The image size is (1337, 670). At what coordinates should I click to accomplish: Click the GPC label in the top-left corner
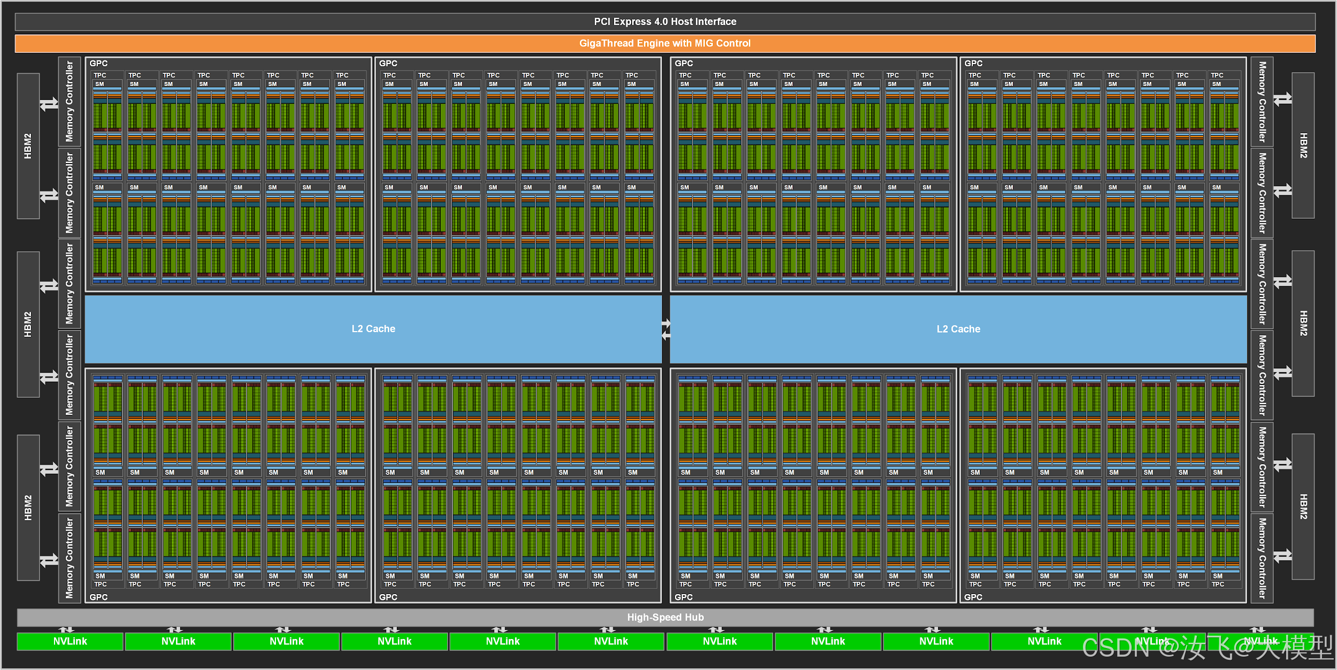click(98, 63)
